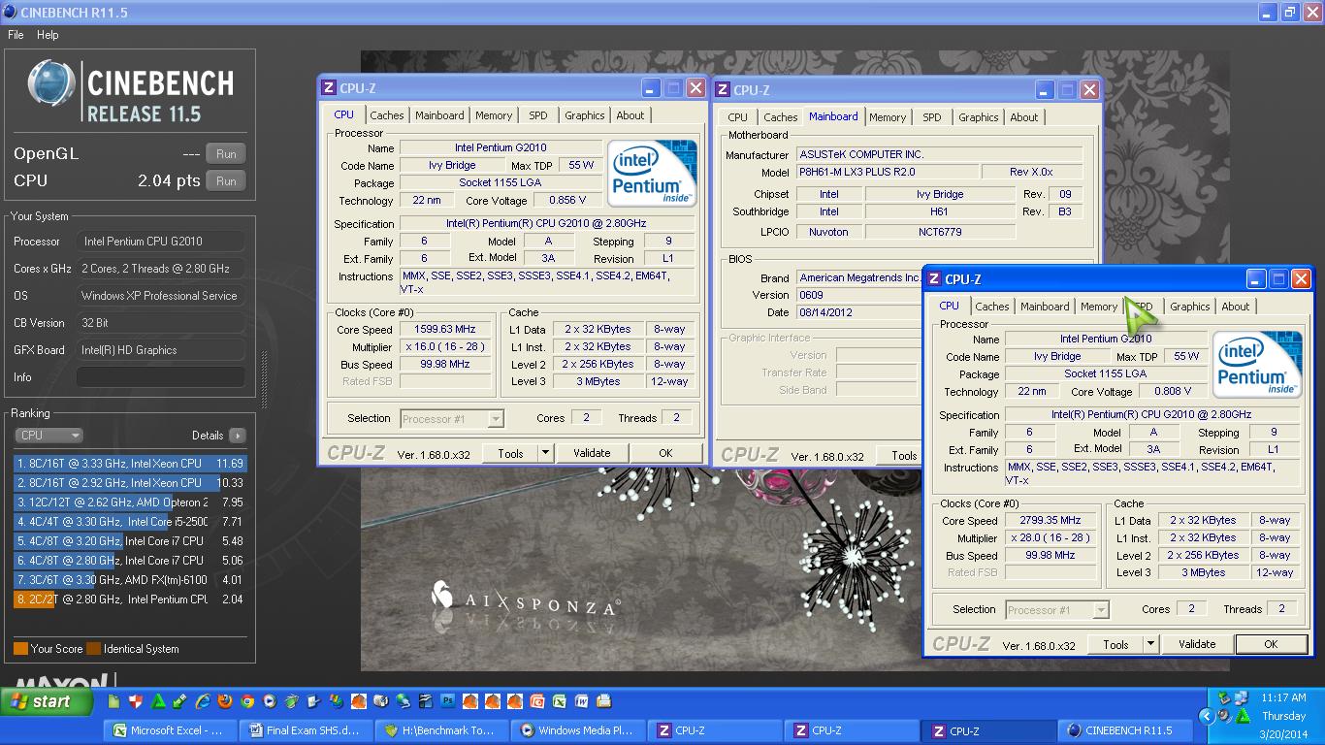Open Mainboard tab in the 2799.35 MHz CPU-Z window

point(1045,307)
